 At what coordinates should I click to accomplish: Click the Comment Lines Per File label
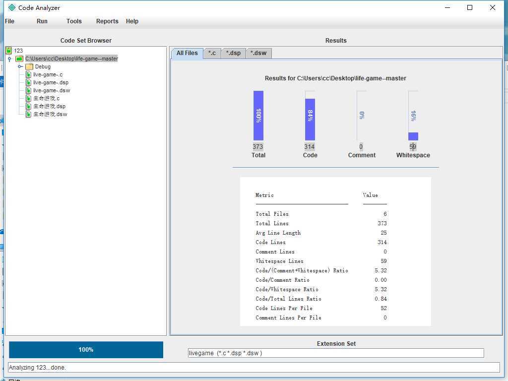tap(288, 317)
